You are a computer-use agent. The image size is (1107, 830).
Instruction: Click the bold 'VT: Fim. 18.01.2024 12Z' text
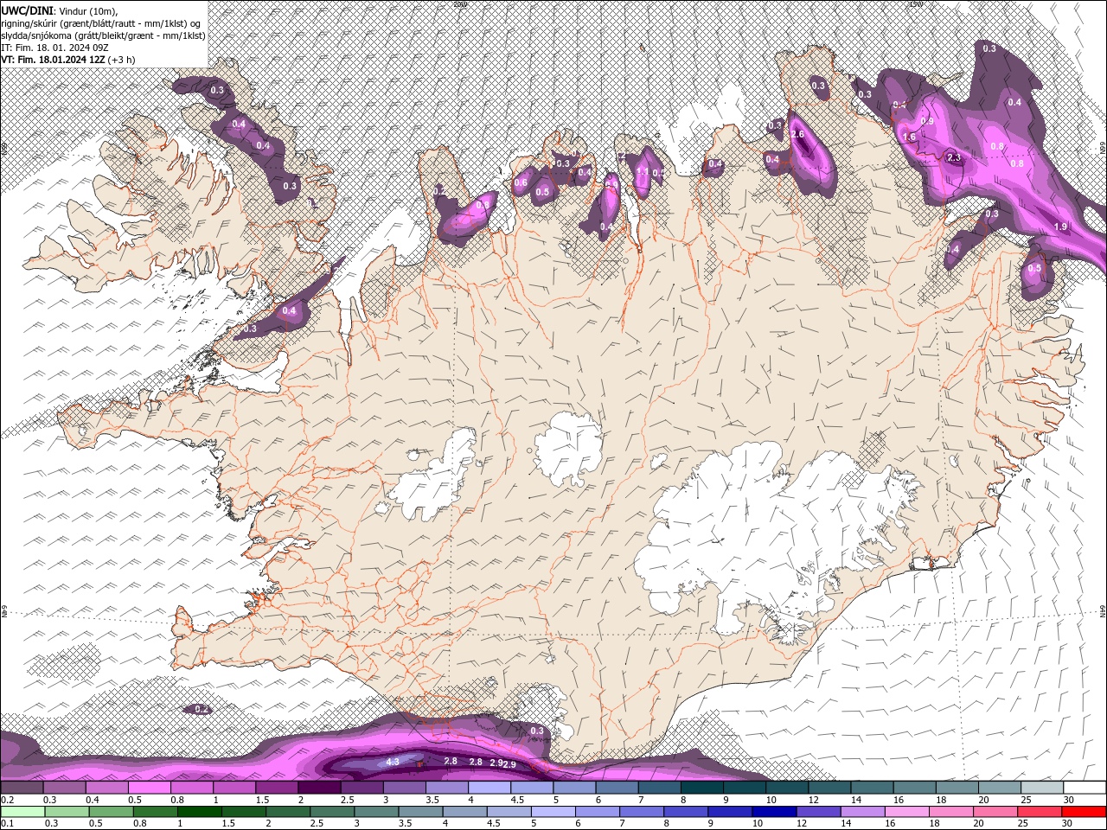tap(53, 60)
